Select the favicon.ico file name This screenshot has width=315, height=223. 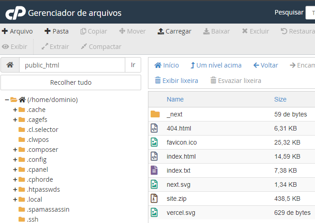[x=182, y=142]
